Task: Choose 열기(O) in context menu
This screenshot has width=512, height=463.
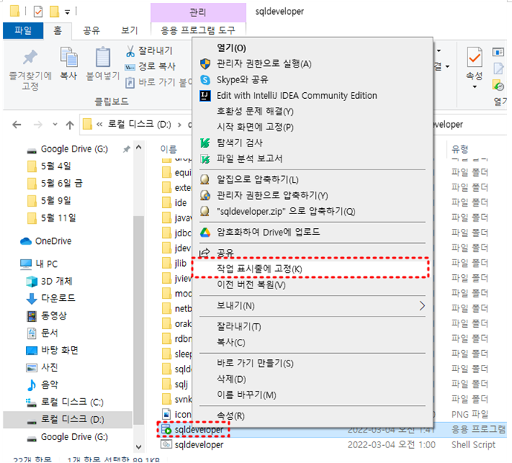Action: [x=231, y=48]
